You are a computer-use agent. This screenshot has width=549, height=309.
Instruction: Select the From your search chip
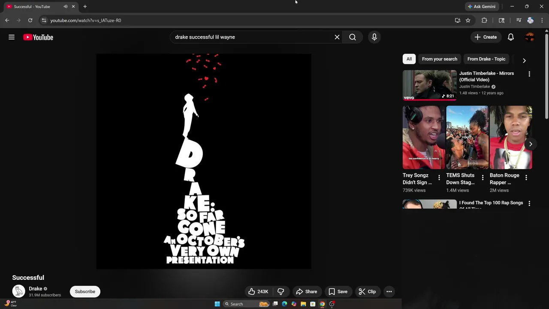(440, 59)
